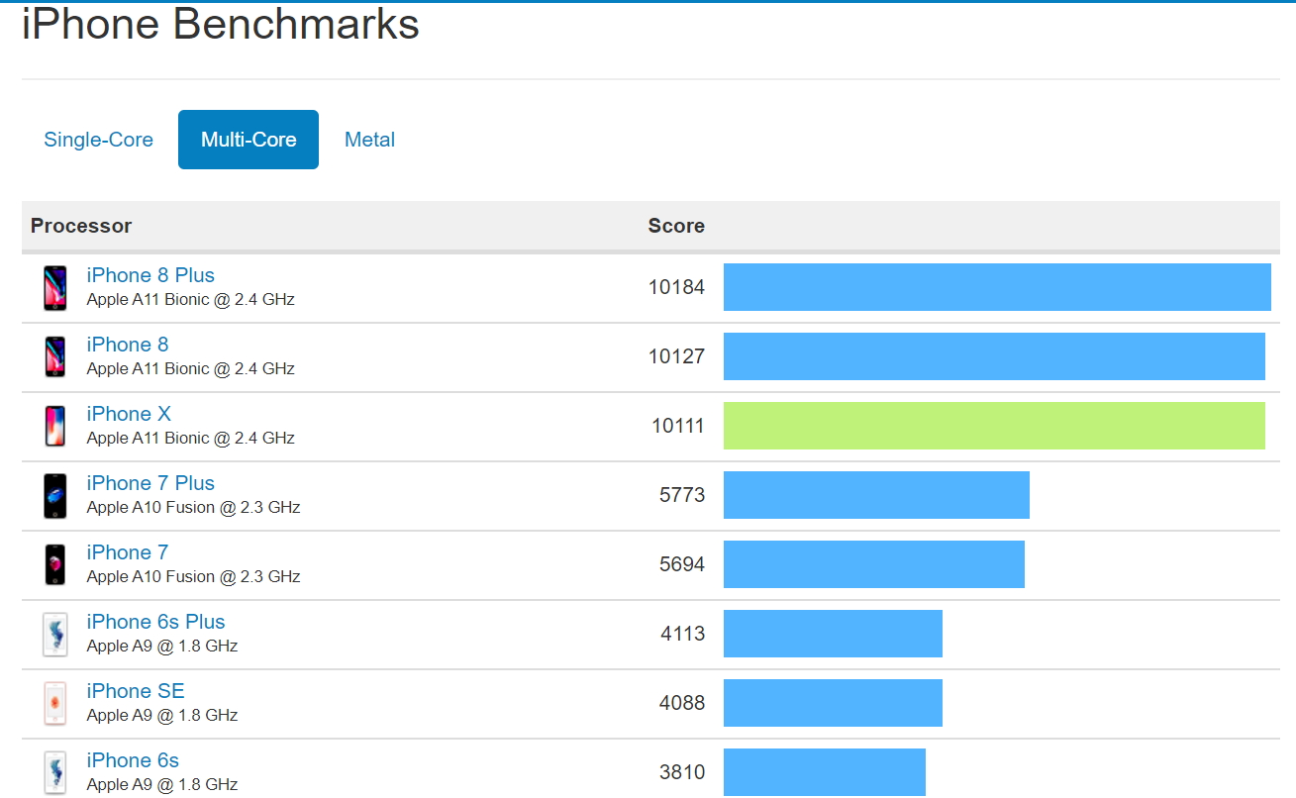Screen dimensions: 1296x798
Task: Click the iPhone 7 device icon
Action: point(55,565)
